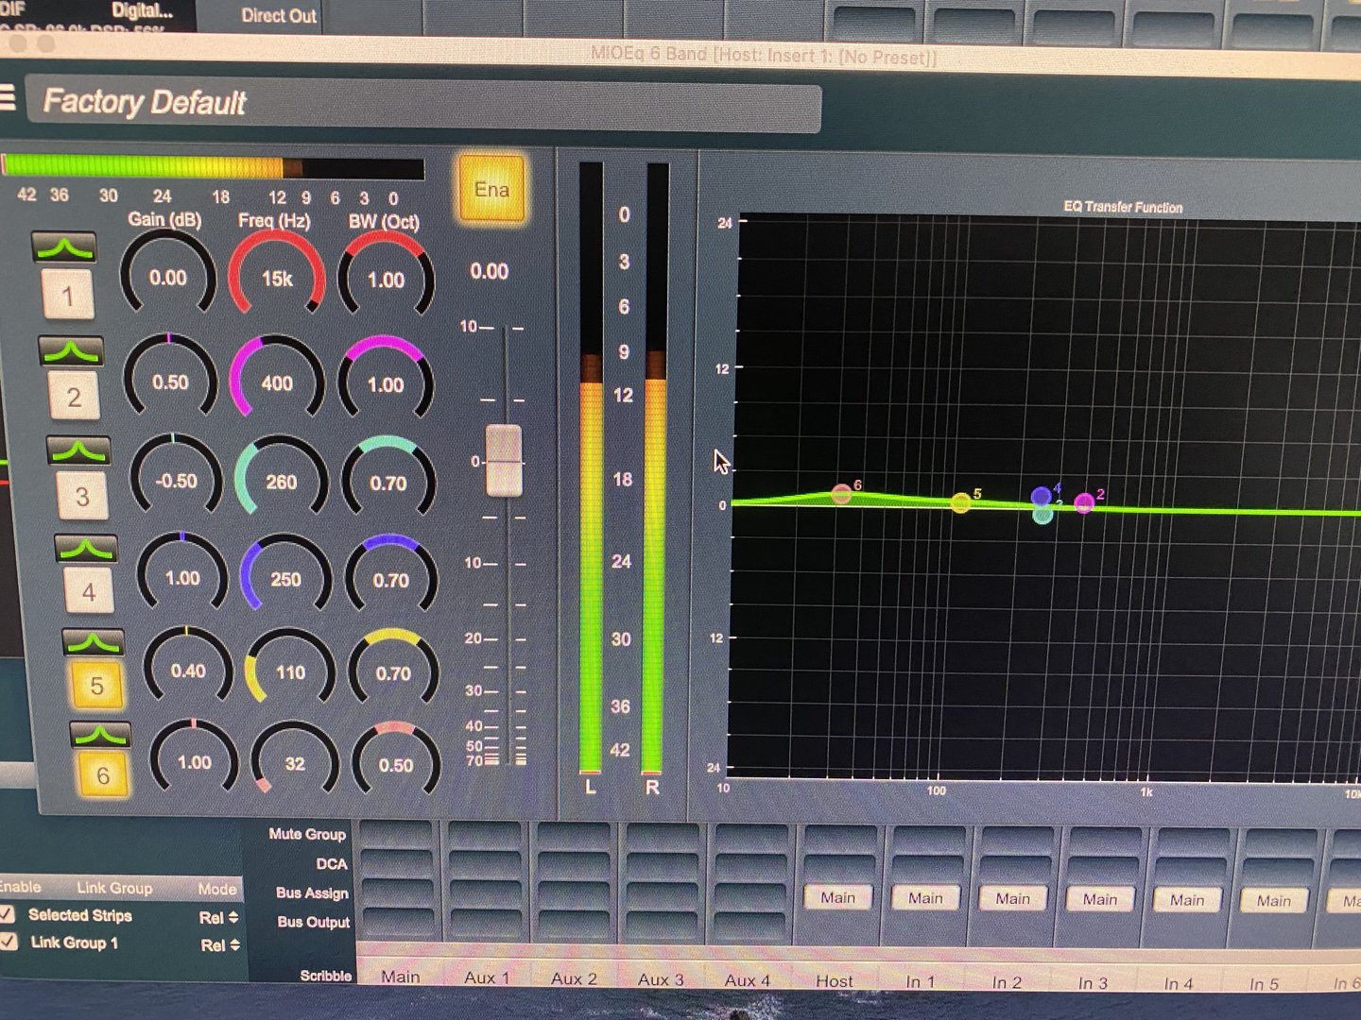
Task: Click the Direct Out button
Action: click(279, 15)
